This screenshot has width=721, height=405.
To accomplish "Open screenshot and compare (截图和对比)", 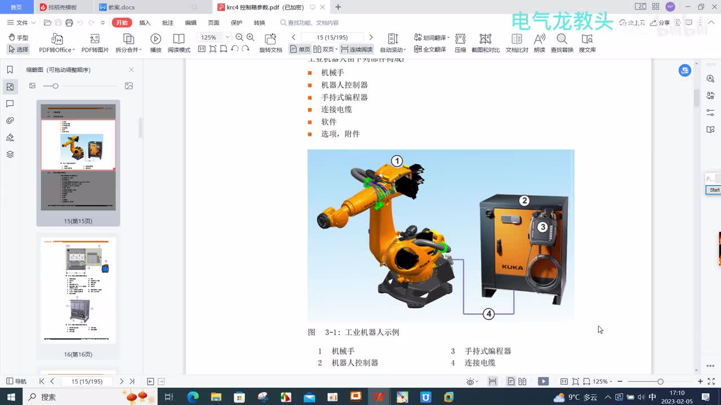I will pyautogui.click(x=486, y=43).
